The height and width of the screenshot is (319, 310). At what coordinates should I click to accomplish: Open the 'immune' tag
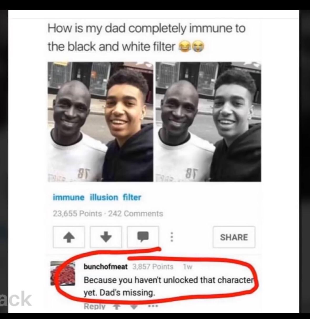coord(69,197)
